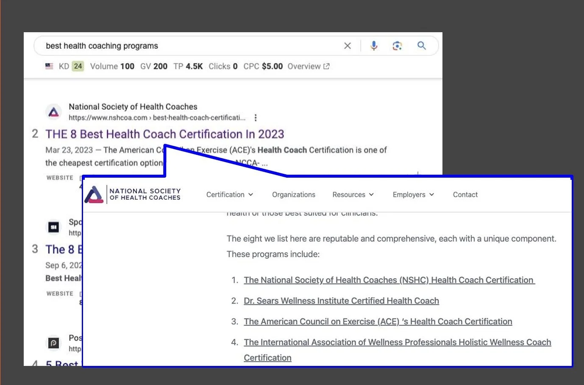Expand the Employers dropdown menu
584x385 pixels.
tap(413, 195)
